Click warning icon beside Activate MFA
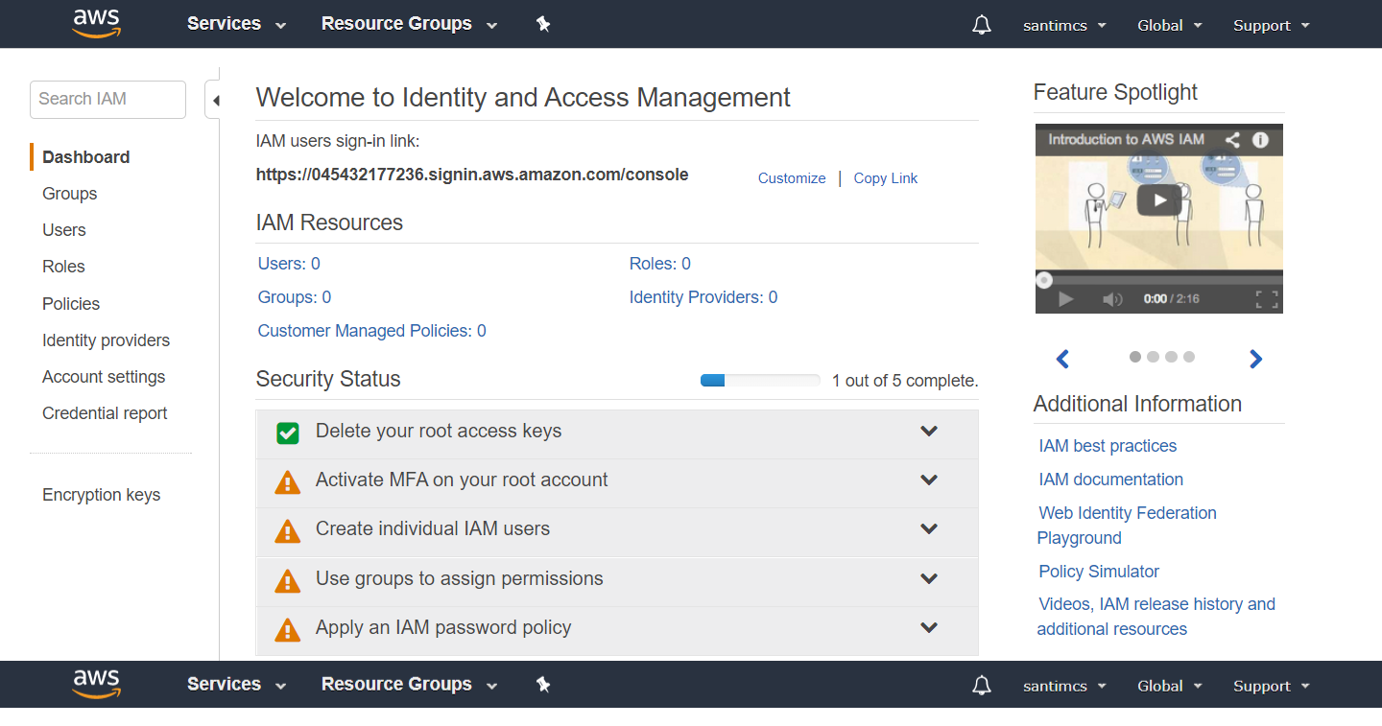This screenshot has height=726, width=1382. [x=288, y=481]
